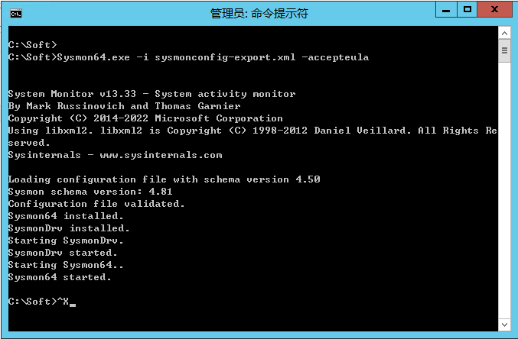Click the Configuration file validated line

point(96,204)
